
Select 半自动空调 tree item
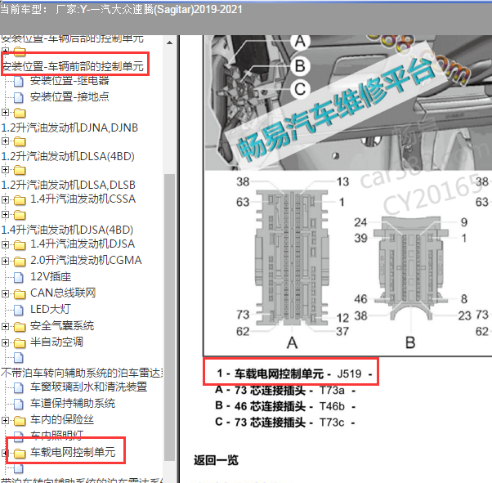(56, 342)
